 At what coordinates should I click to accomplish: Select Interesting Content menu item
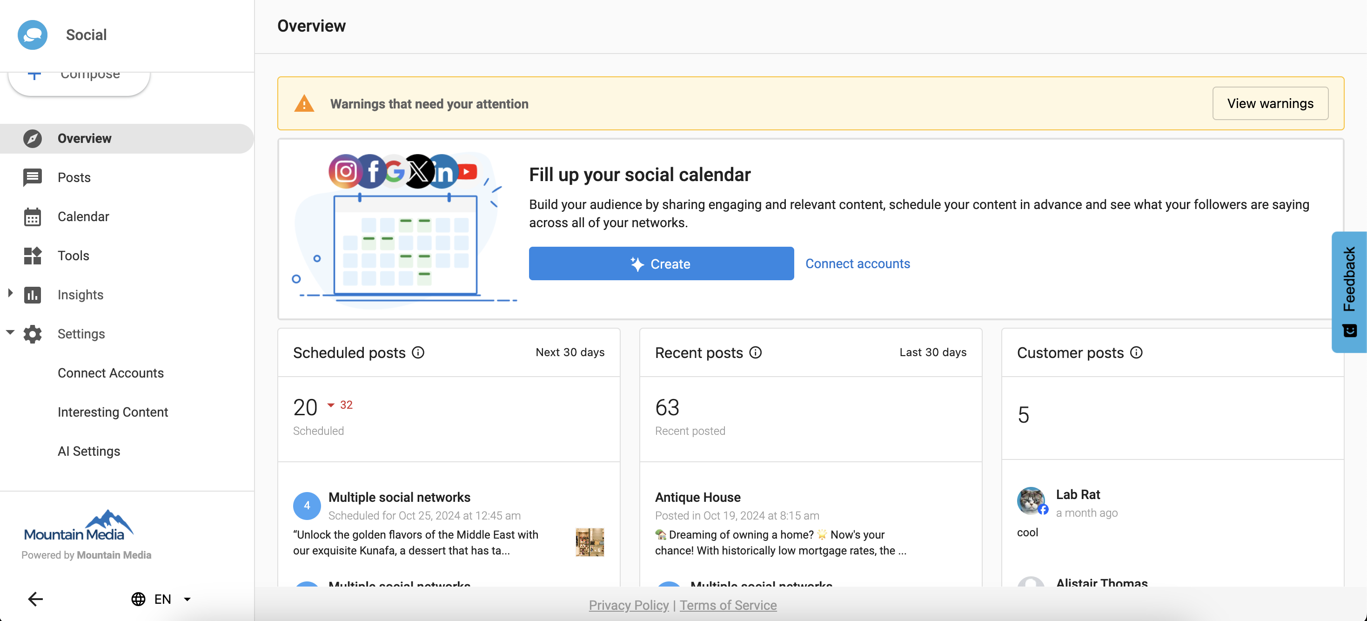tap(113, 412)
